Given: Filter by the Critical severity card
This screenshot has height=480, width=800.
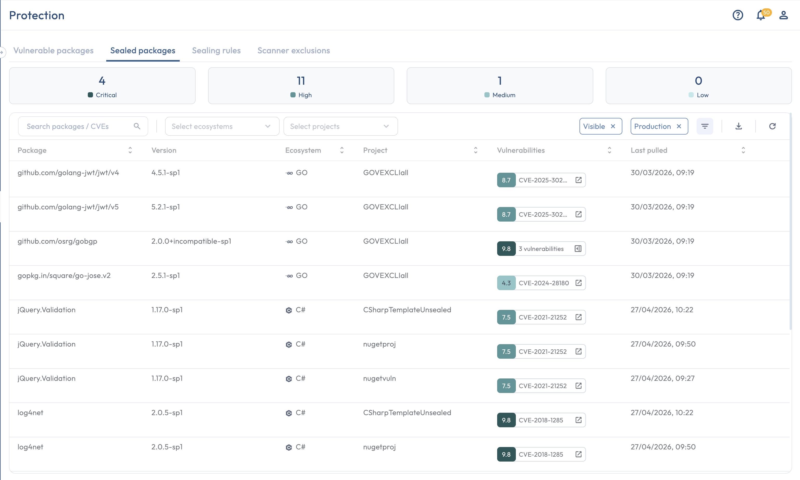Looking at the screenshot, I should [x=102, y=86].
